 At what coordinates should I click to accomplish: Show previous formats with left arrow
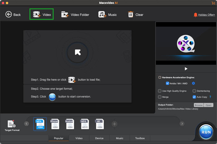click(27, 124)
